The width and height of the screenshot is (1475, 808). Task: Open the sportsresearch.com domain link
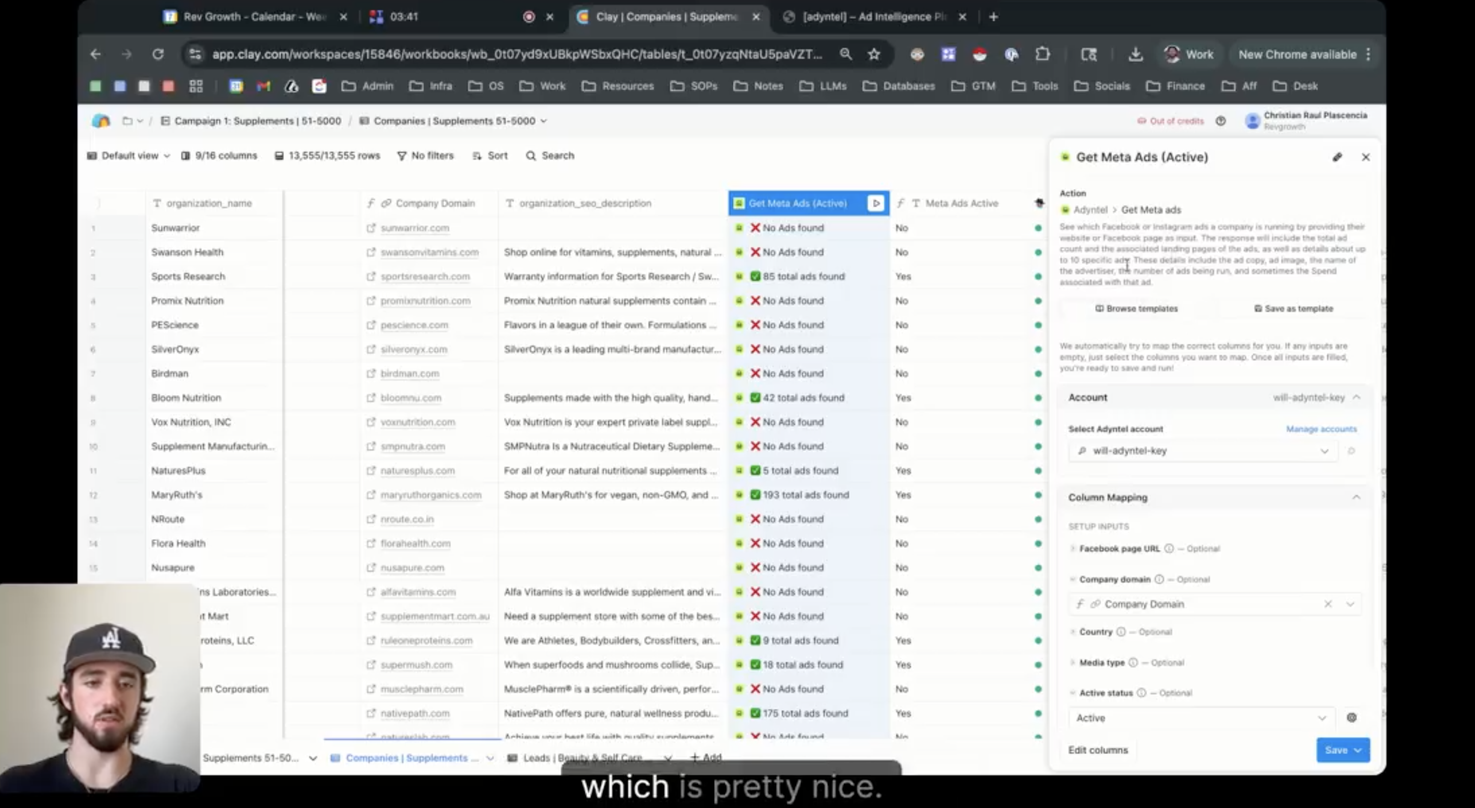pos(425,277)
